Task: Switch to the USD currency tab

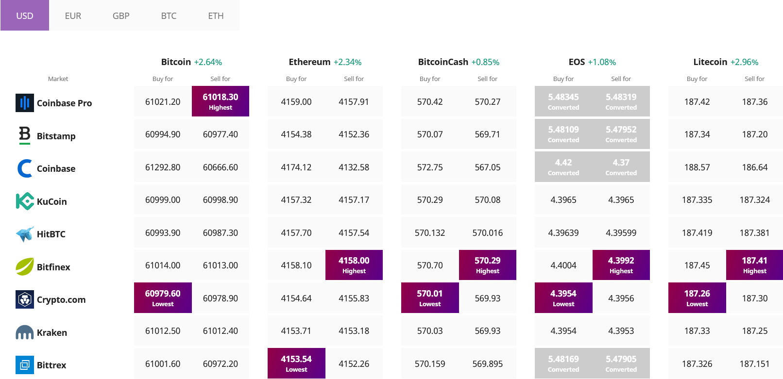Action: point(25,16)
